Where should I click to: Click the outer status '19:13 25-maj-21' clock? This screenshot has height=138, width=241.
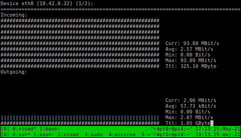[x=218, y=135]
